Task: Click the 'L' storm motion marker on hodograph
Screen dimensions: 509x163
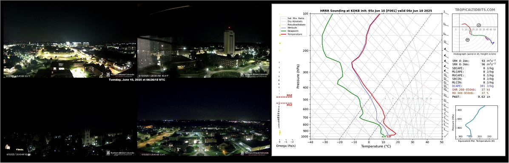Action: pos(479,25)
